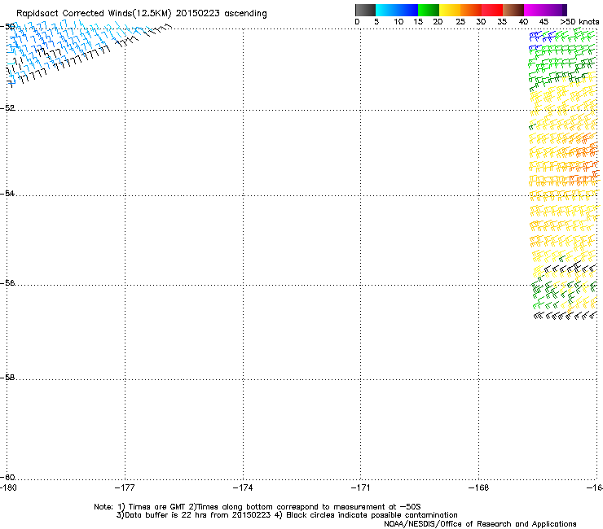603x529 pixels.
Task: Select the cyan-blue 5-15 knots legend band
Action: pyautogui.click(x=397, y=10)
